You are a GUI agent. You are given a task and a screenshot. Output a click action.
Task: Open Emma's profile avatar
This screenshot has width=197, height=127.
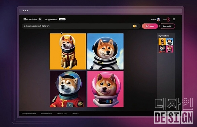(x=158, y=19)
